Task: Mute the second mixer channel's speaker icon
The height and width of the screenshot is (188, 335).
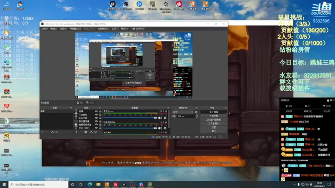Action: 160,128
